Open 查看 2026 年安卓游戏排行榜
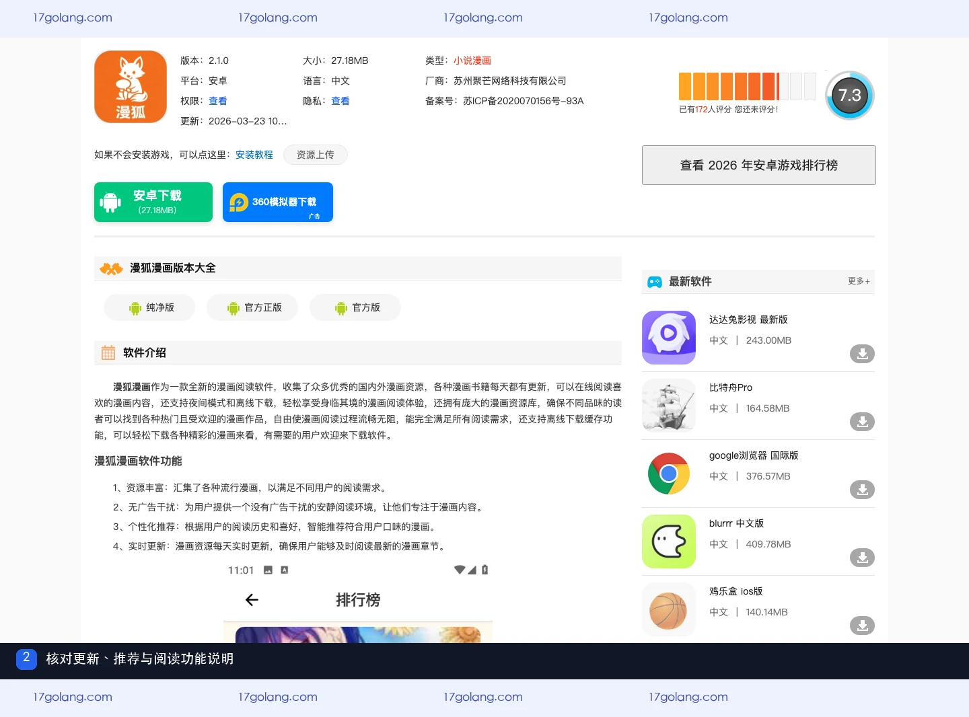The height and width of the screenshot is (717, 969). (x=759, y=165)
